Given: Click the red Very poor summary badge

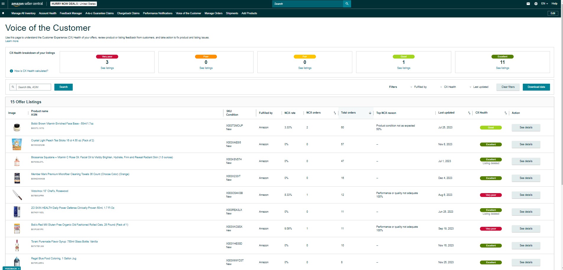Looking at the screenshot, I should click(x=107, y=56).
